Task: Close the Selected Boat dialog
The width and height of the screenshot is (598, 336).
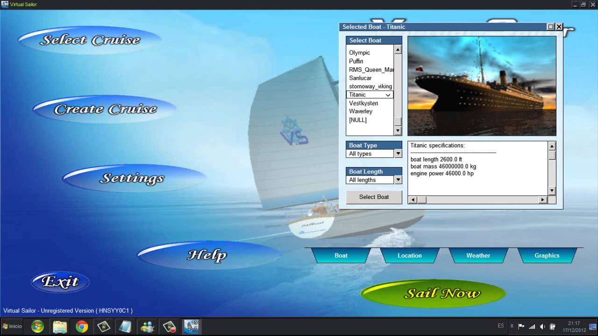Action: (x=559, y=27)
